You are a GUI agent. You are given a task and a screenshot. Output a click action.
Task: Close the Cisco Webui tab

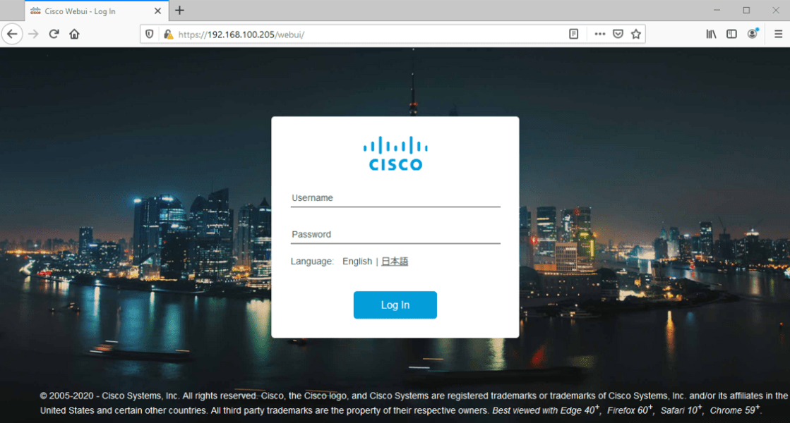pyautogui.click(x=157, y=11)
